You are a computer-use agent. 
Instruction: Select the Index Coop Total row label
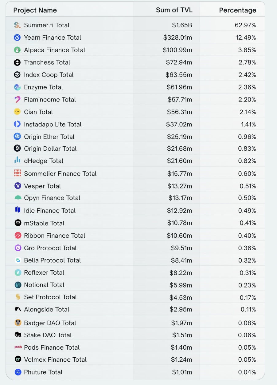tap(49, 75)
